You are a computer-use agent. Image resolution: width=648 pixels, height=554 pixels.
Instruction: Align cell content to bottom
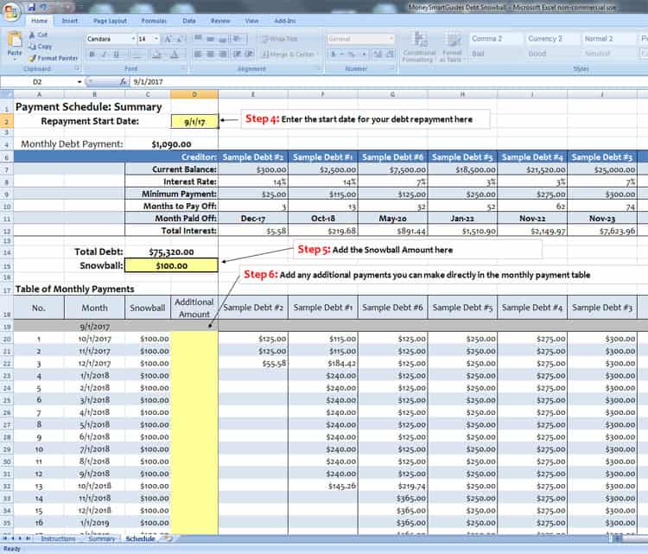pyautogui.click(x=223, y=39)
